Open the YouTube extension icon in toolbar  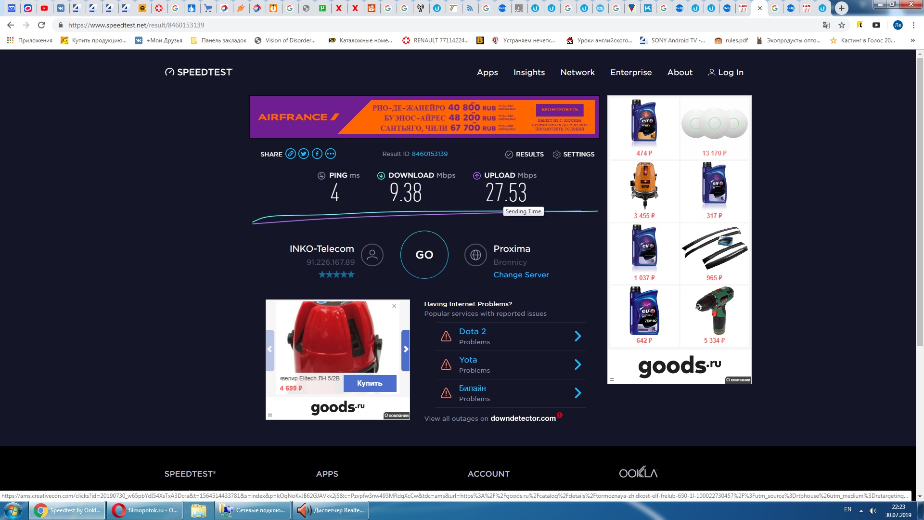tap(876, 25)
